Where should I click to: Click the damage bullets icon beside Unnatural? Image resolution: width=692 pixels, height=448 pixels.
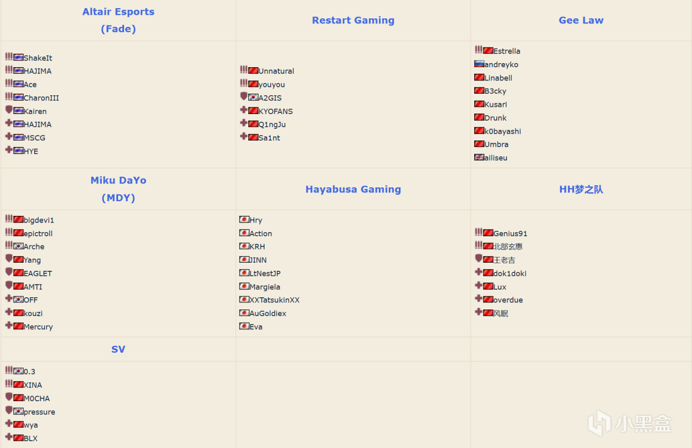point(244,70)
